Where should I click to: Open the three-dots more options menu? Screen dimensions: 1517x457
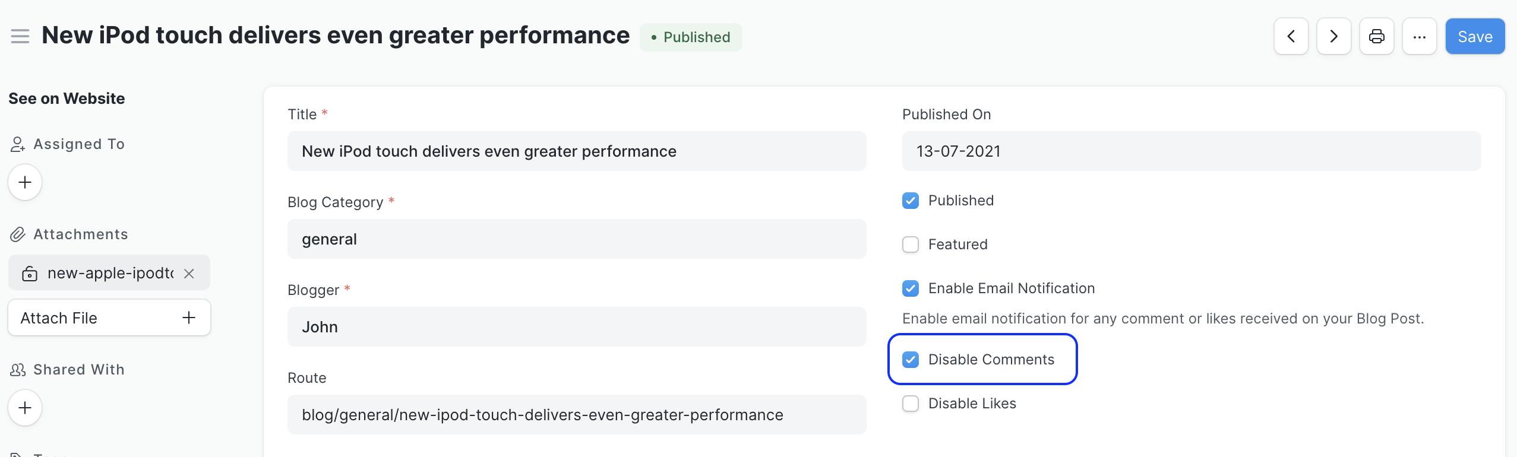[x=1420, y=36]
